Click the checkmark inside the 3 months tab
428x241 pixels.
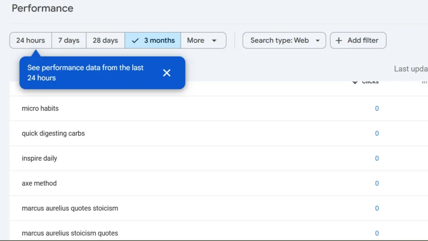[x=135, y=40]
